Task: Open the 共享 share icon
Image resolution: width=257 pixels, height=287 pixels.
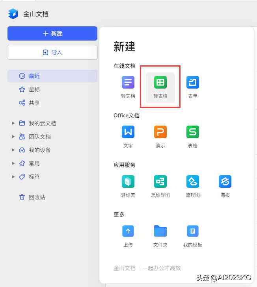Action: 22,102
